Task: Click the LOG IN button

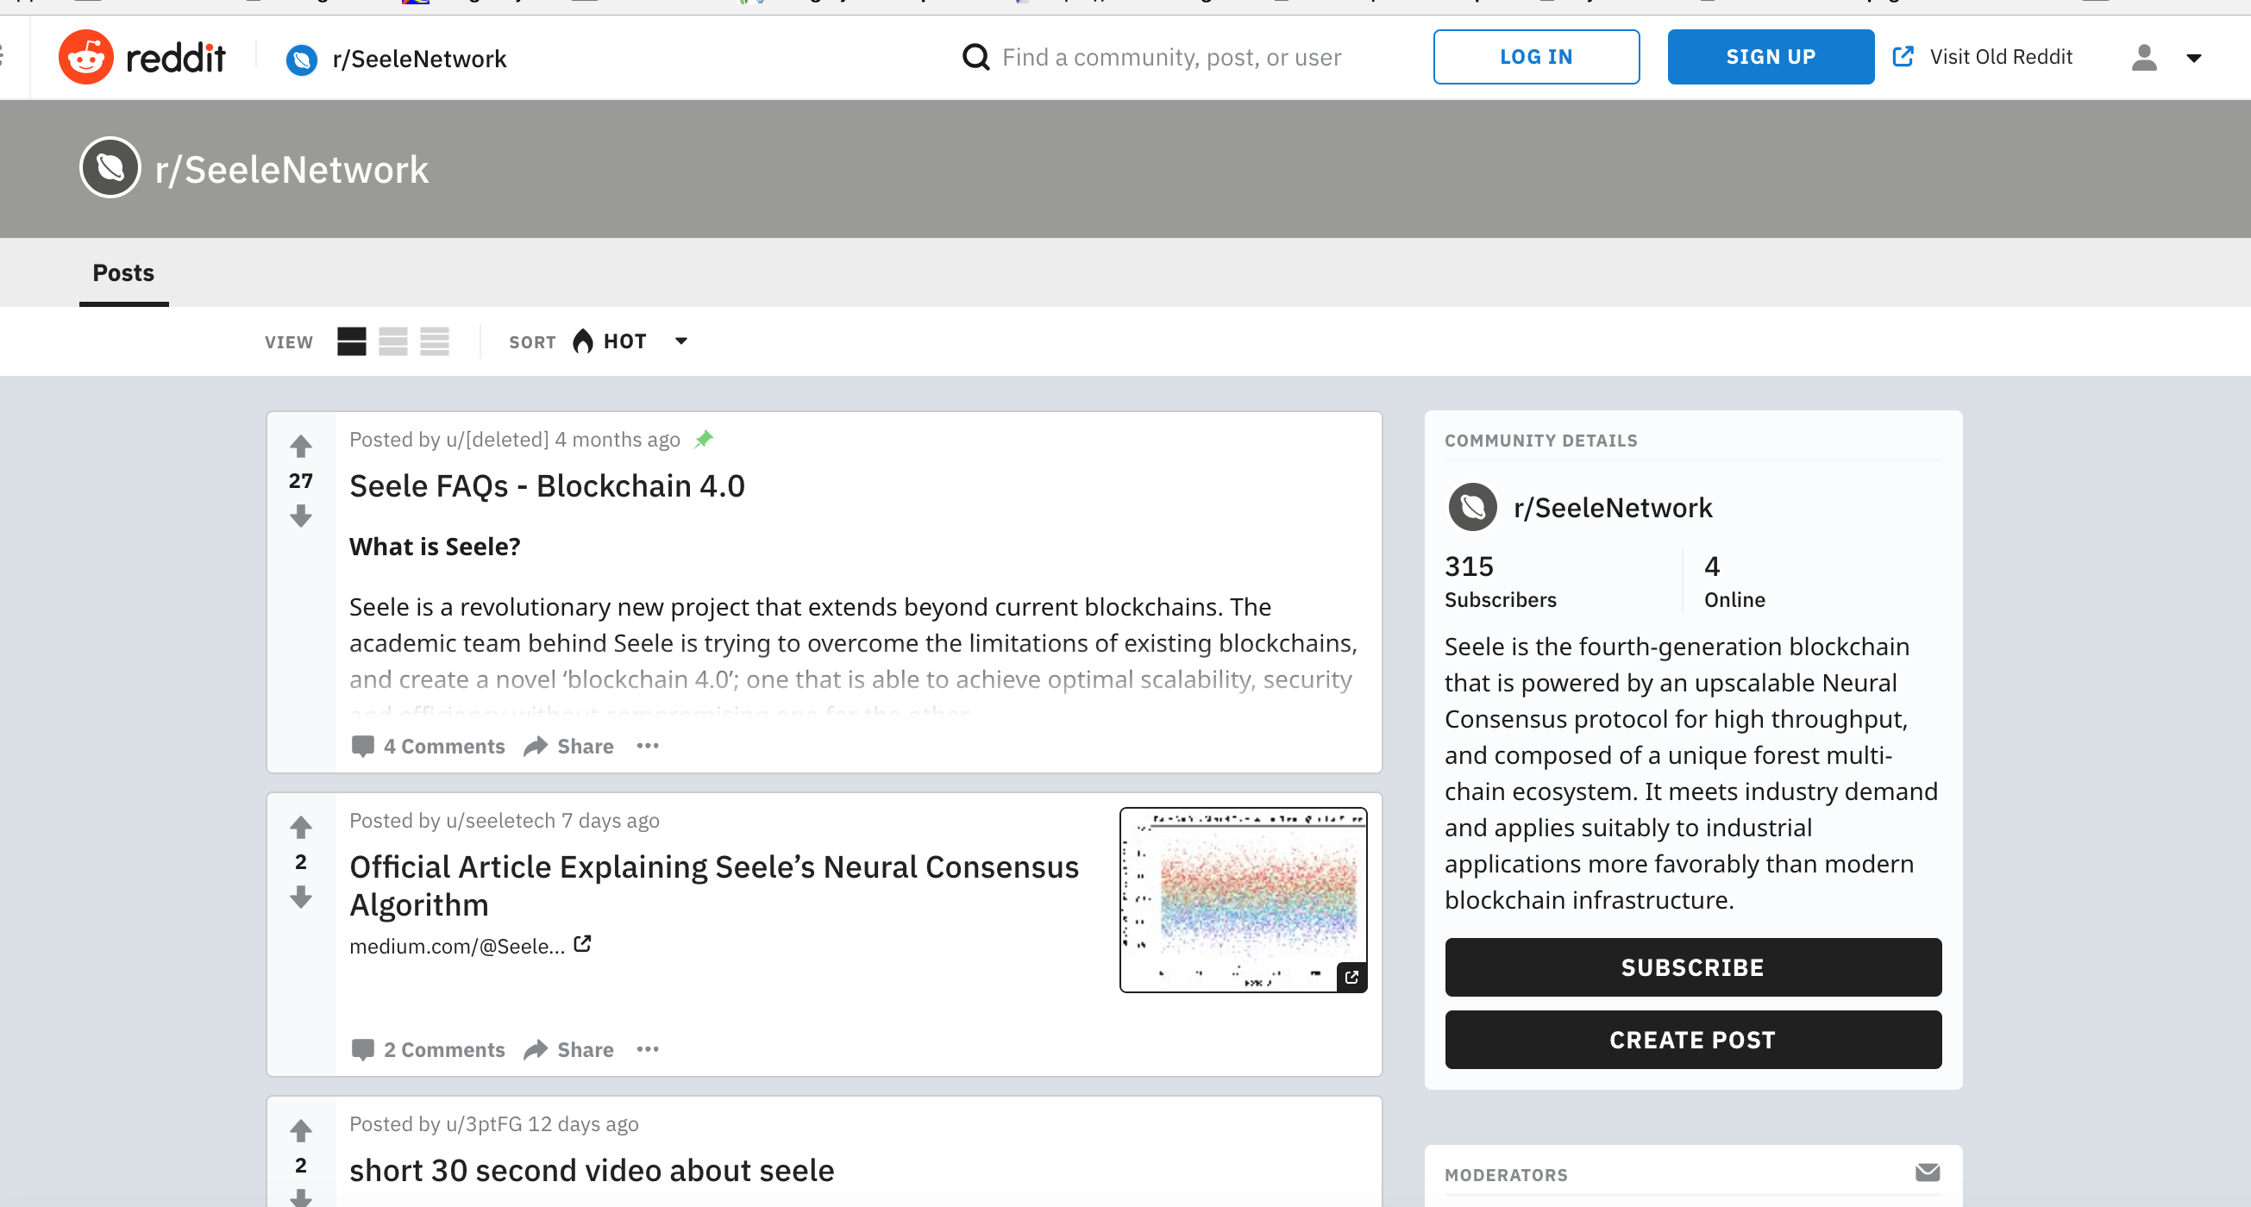Action: click(x=1535, y=57)
